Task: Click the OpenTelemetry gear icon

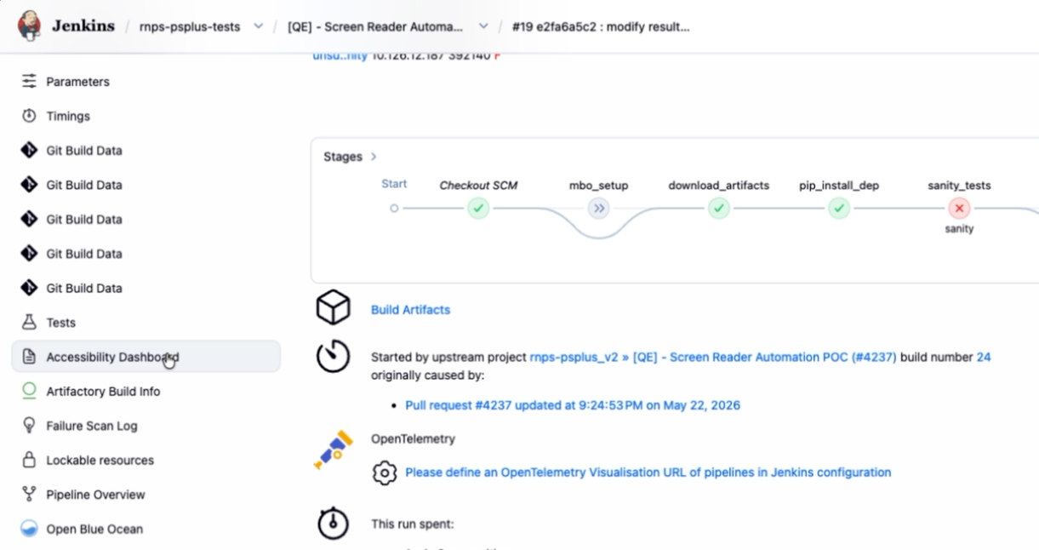Action: coord(385,473)
